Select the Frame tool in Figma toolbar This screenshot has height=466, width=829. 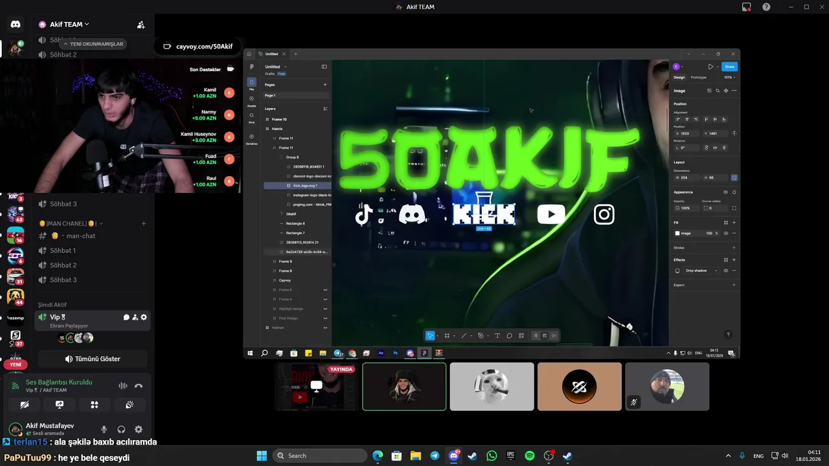[x=446, y=335]
